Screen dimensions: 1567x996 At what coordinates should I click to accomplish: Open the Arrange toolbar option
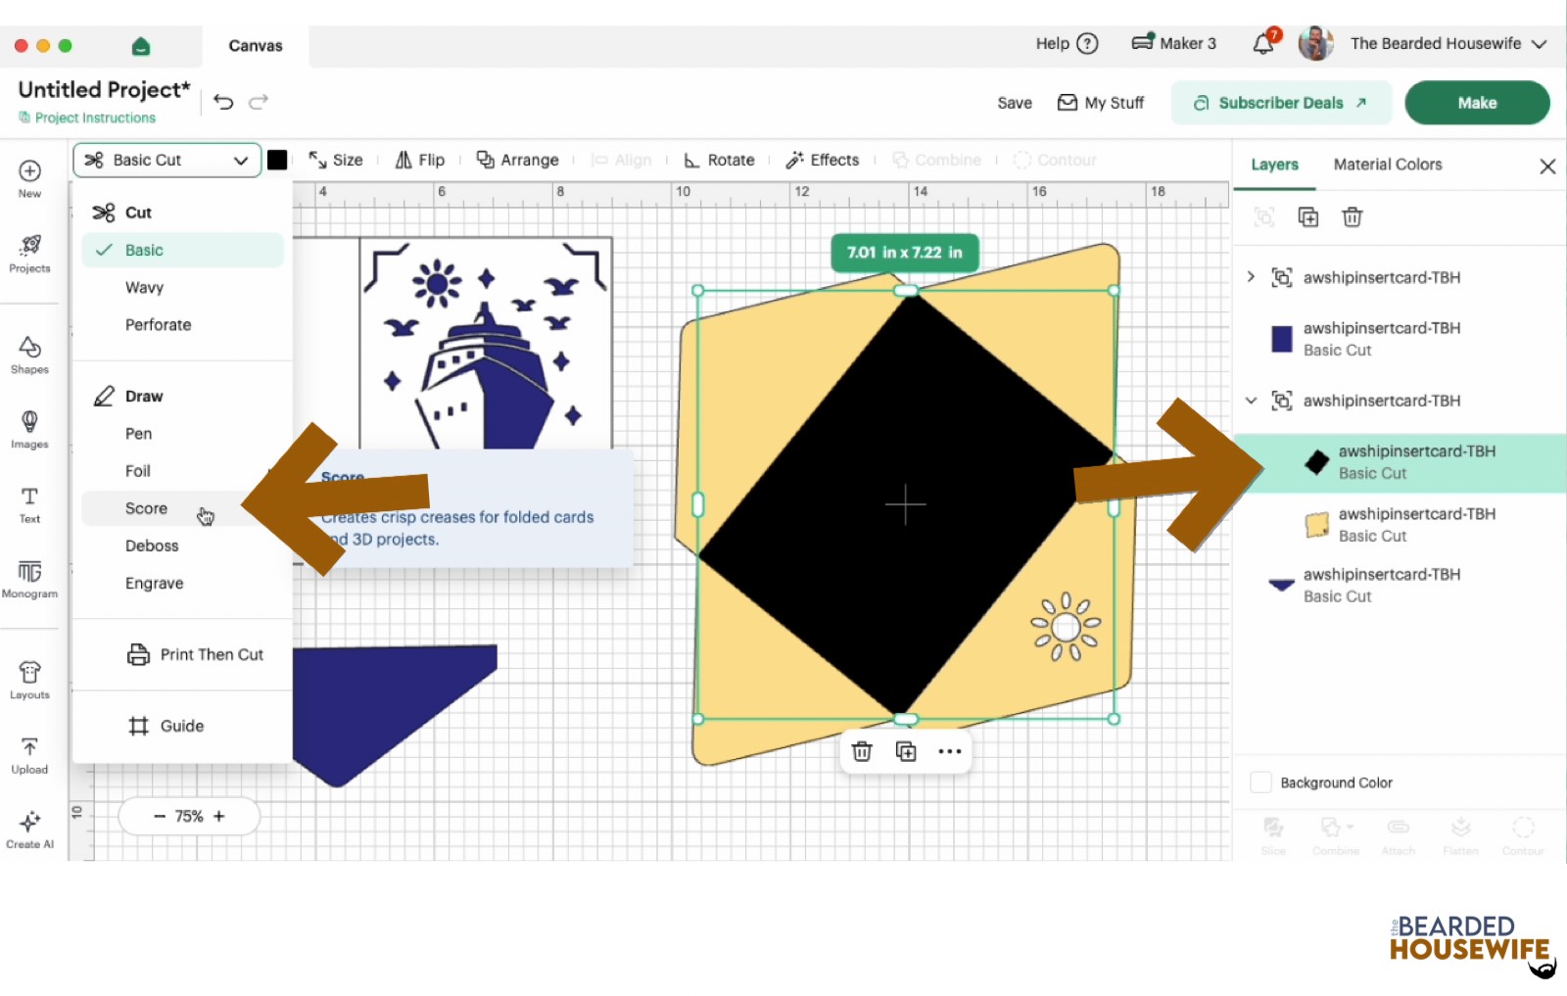click(x=517, y=160)
